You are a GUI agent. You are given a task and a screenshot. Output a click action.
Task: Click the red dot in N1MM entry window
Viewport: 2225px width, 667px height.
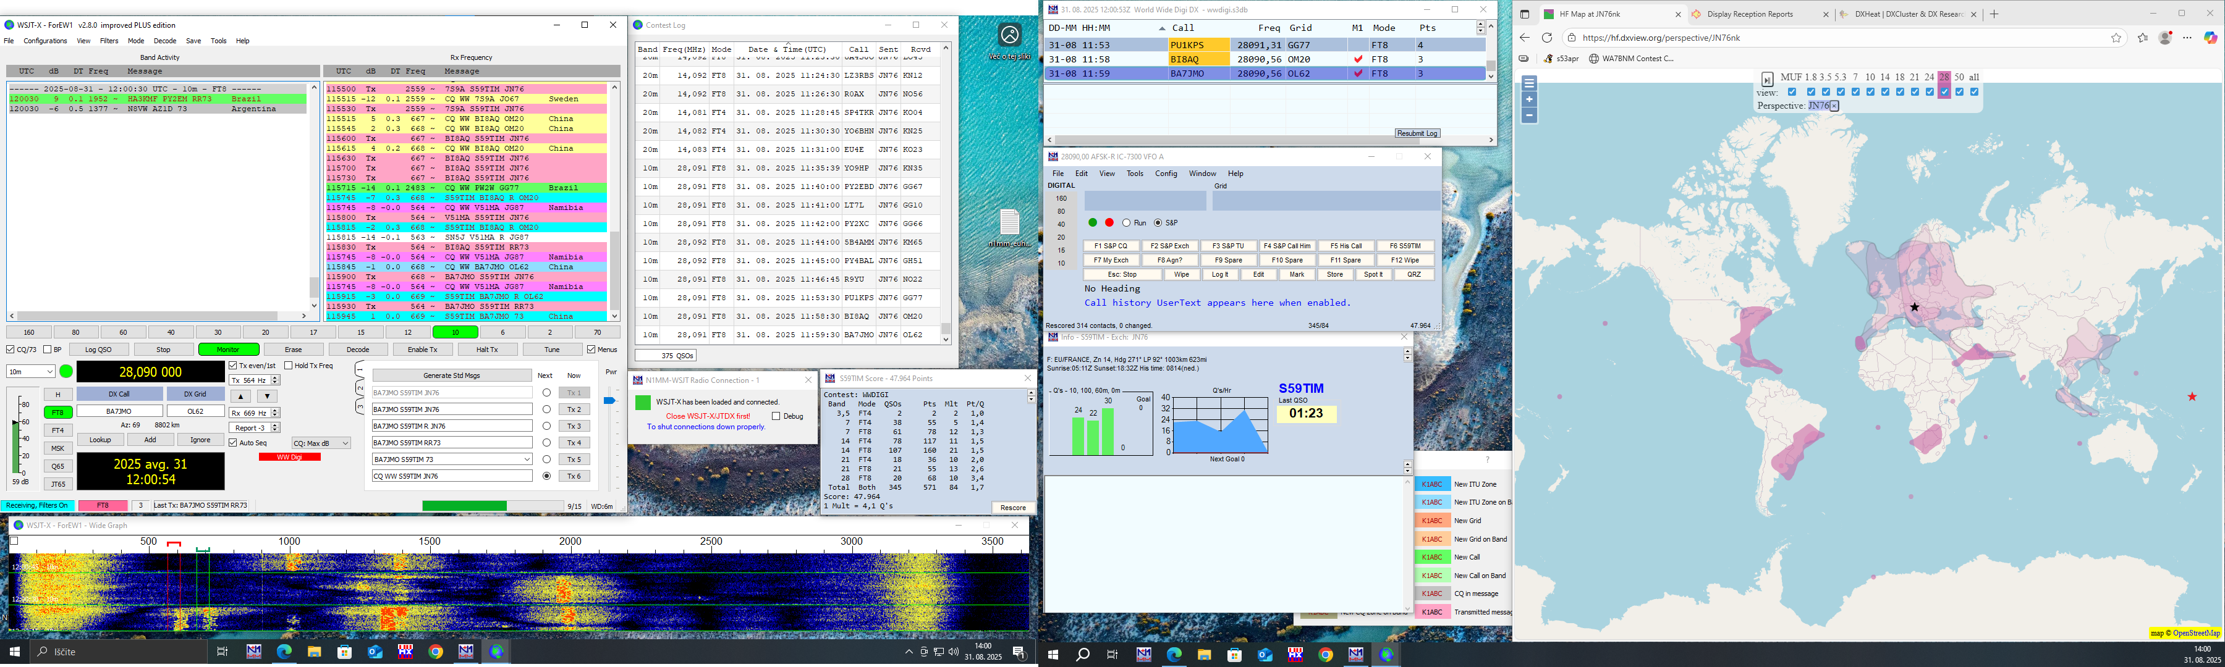click(1109, 222)
